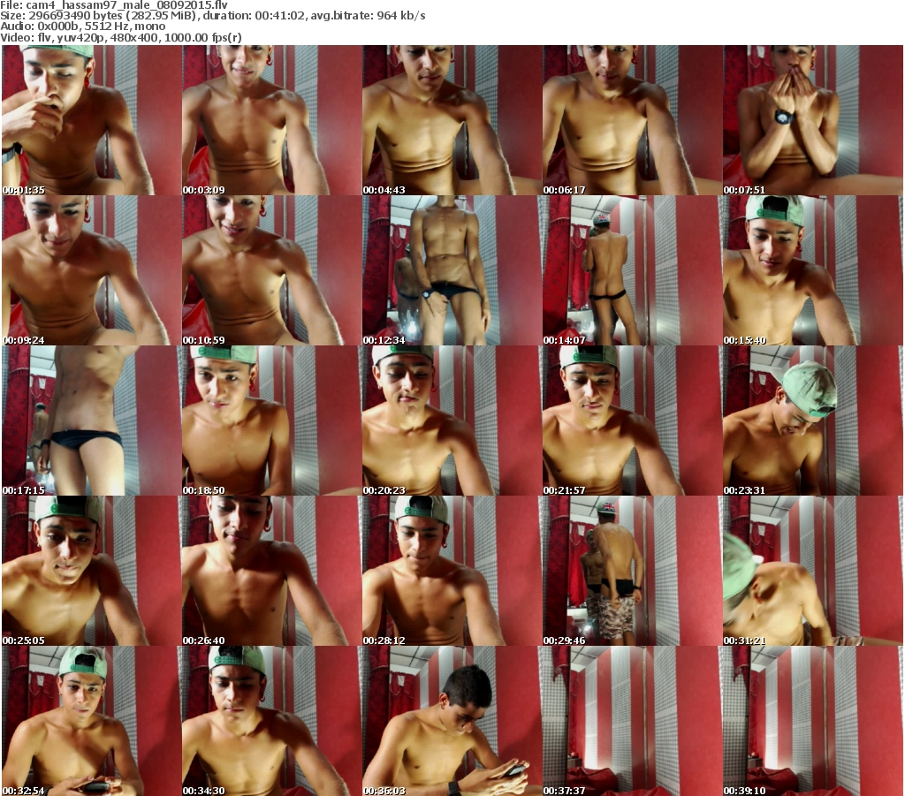Image resolution: width=905 pixels, height=796 pixels.
Task: Choose the frame marked 00:25:05
Action: (x=92, y=571)
